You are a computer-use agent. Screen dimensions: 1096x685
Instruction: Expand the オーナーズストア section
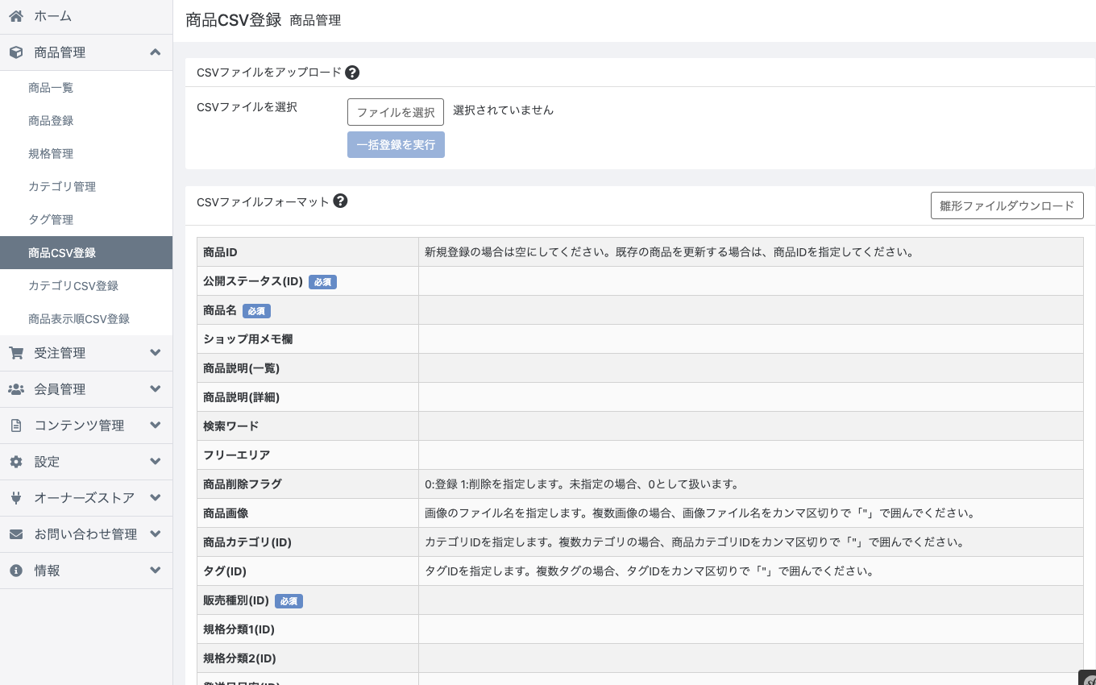click(x=155, y=498)
